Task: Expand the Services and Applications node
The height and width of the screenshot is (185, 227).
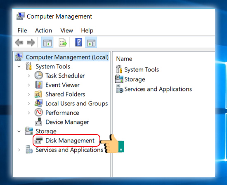Action: [19, 150]
